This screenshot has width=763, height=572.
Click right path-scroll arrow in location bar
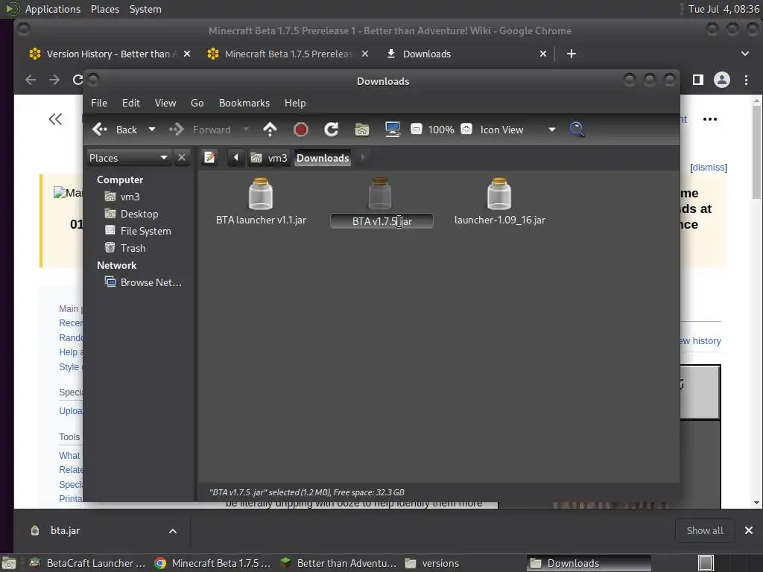coord(363,158)
